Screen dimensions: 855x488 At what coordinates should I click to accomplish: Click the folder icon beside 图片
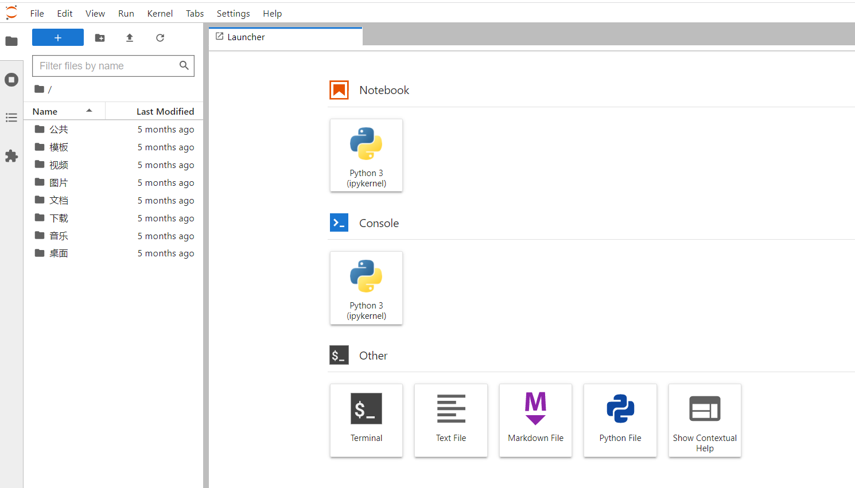40,182
